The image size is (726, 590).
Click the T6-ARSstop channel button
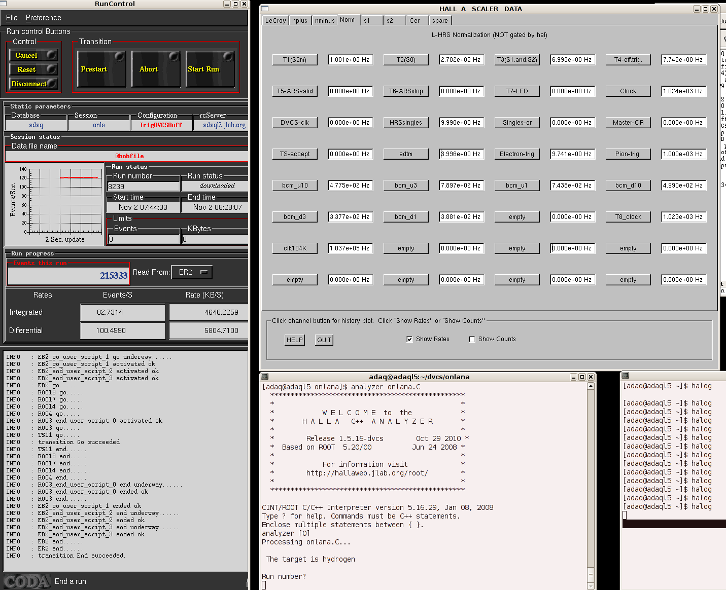coord(406,91)
